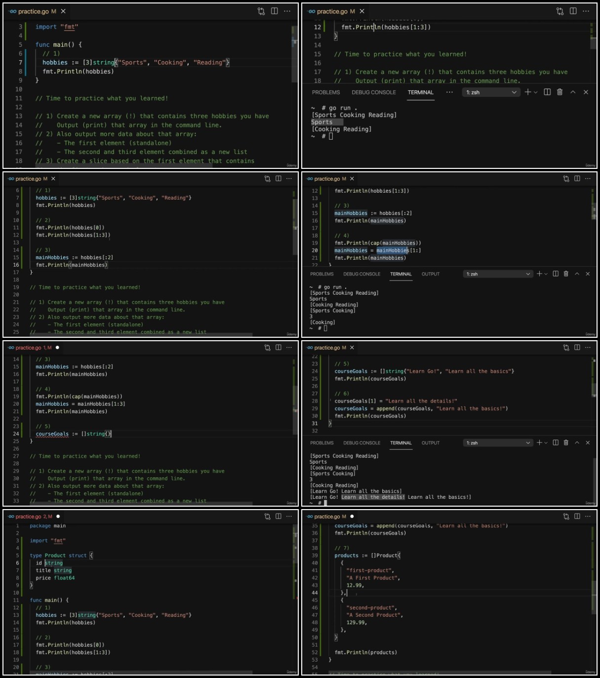Open Changes icon in the []Product editor

pyautogui.click(x=566, y=517)
